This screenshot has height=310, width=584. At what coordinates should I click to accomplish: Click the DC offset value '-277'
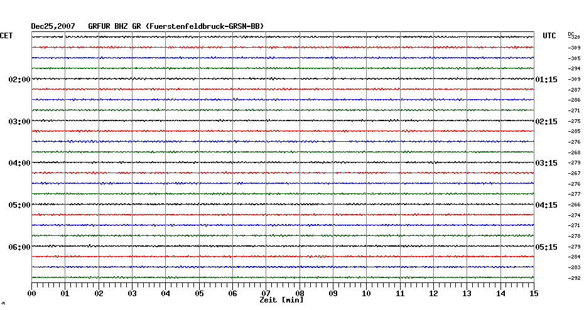click(574, 195)
